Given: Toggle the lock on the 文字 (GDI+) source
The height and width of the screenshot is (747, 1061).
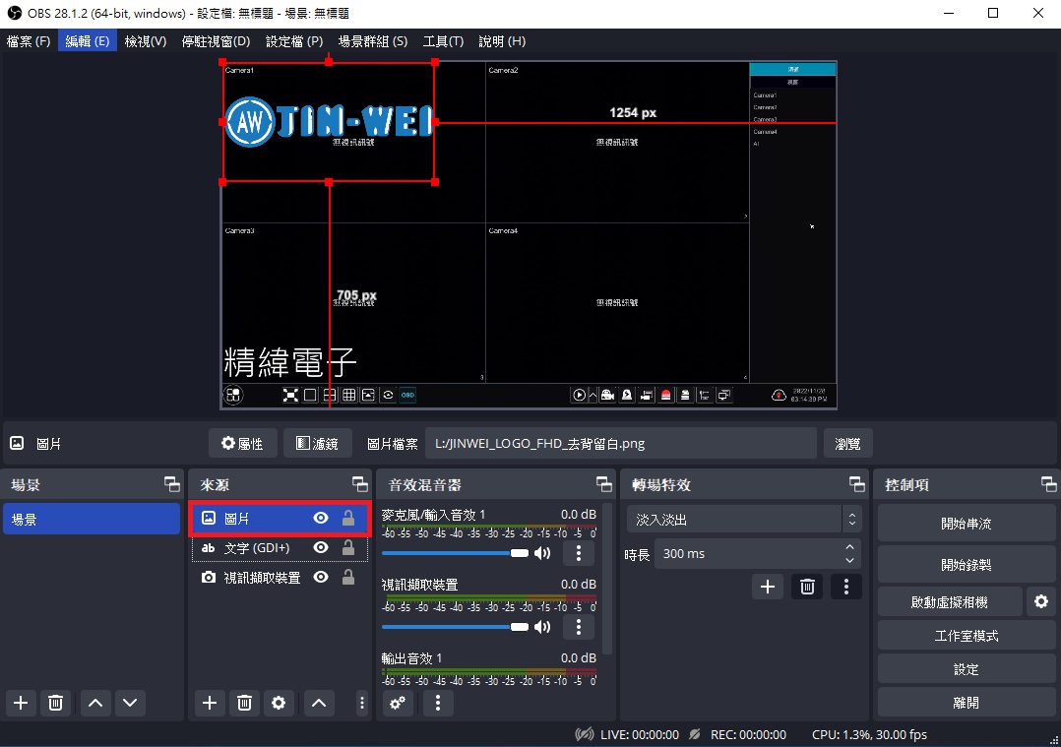Looking at the screenshot, I should [x=348, y=547].
